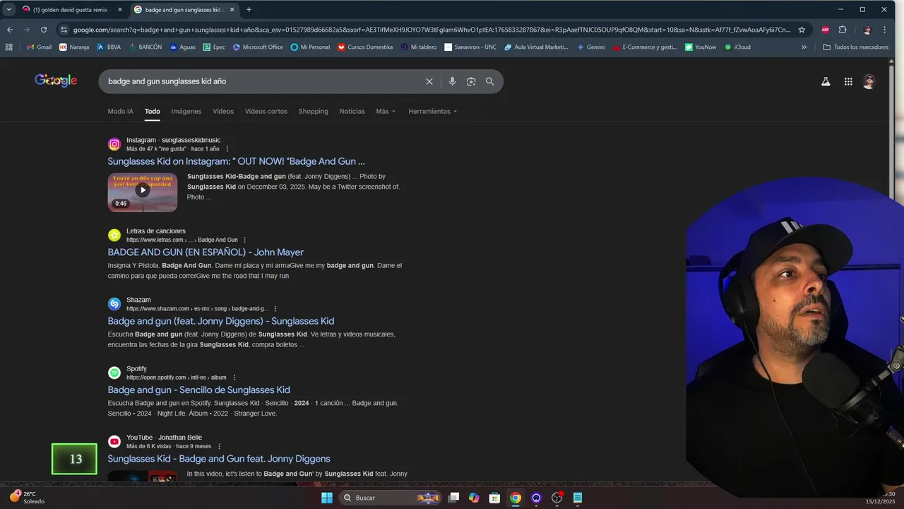Open the ABP ad blocker extension icon

pyautogui.click(x=825, y=30)
